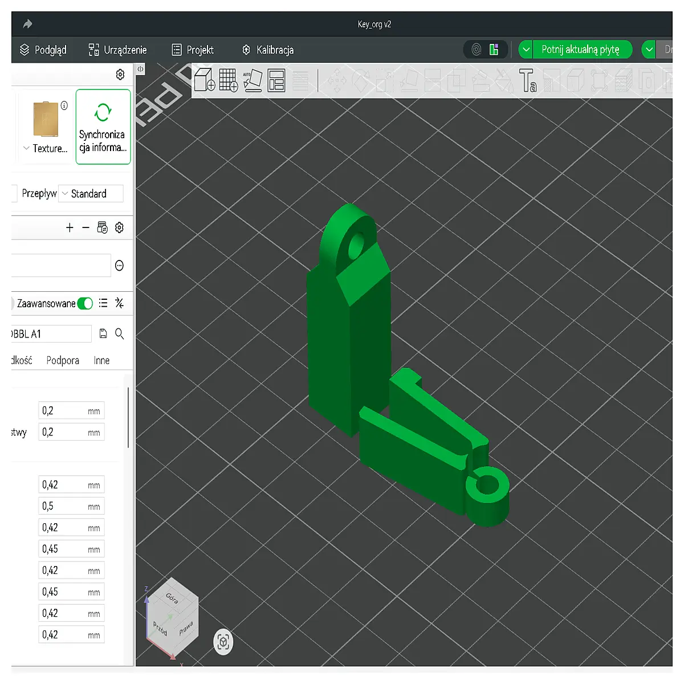Image resolution: width=684 pixels, height=684 pixels.
Task: Collapse the sidebar with the arrows icon
Action: pyautogui.click(x=140, y=69)
